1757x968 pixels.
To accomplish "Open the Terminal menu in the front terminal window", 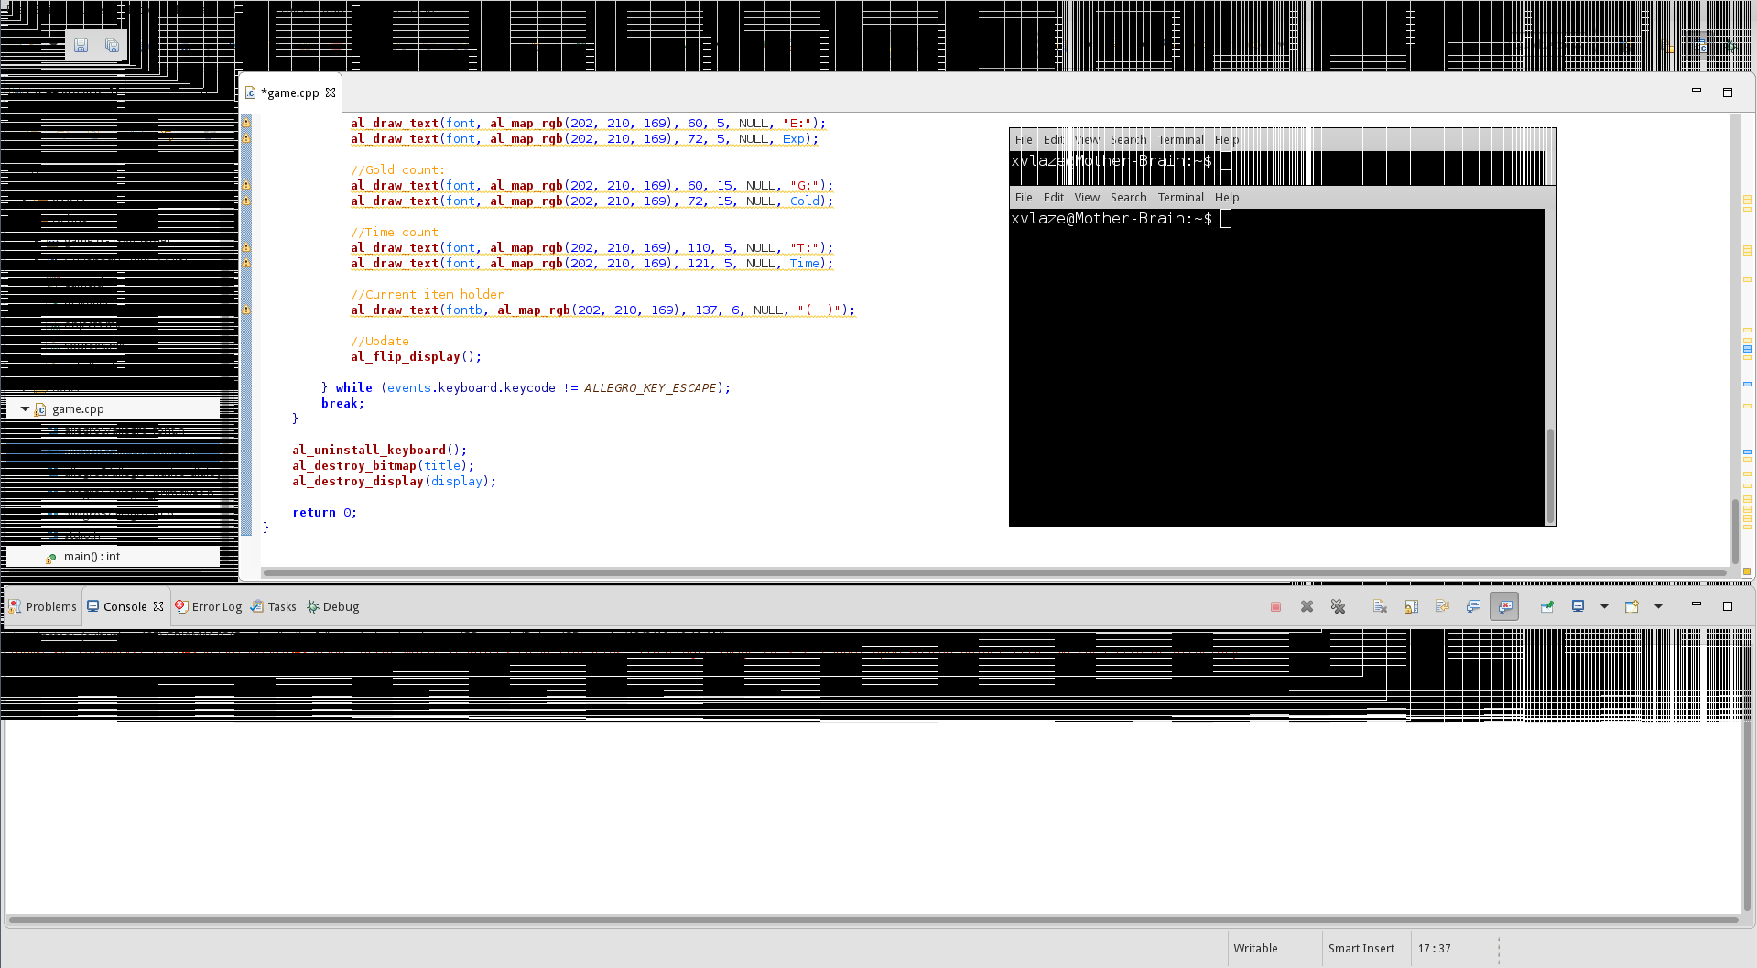I will click(1180, 198).
